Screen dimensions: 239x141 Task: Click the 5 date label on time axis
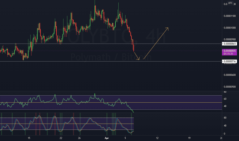[x=125, y=138]
